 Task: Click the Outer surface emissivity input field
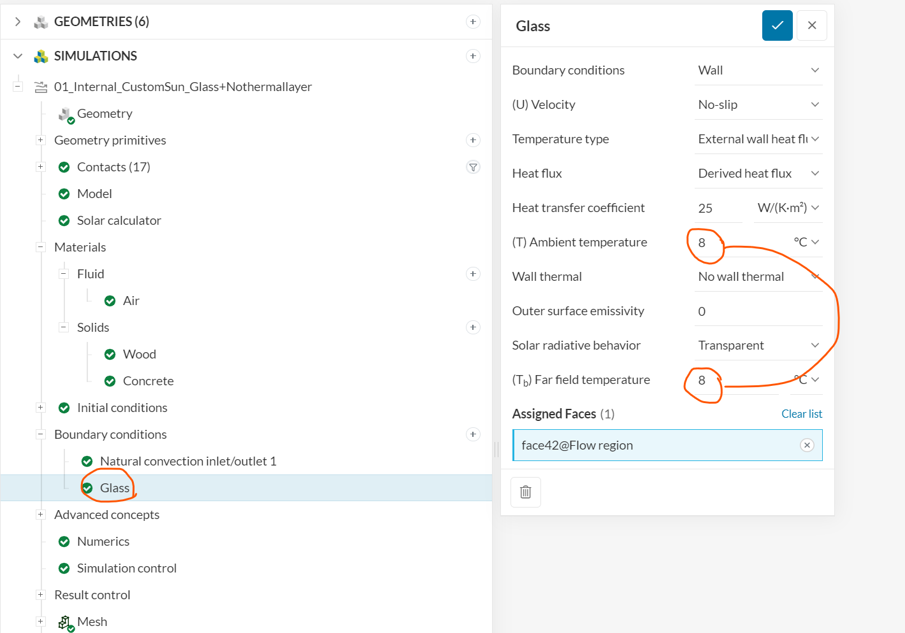tap(758, 311)
